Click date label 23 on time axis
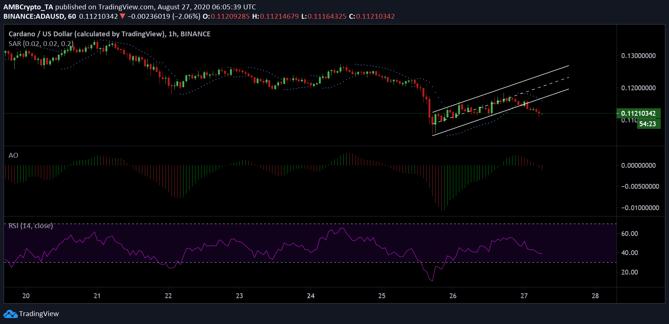The width and height of the screenshot is (669, 324). [x=239, y=296]
